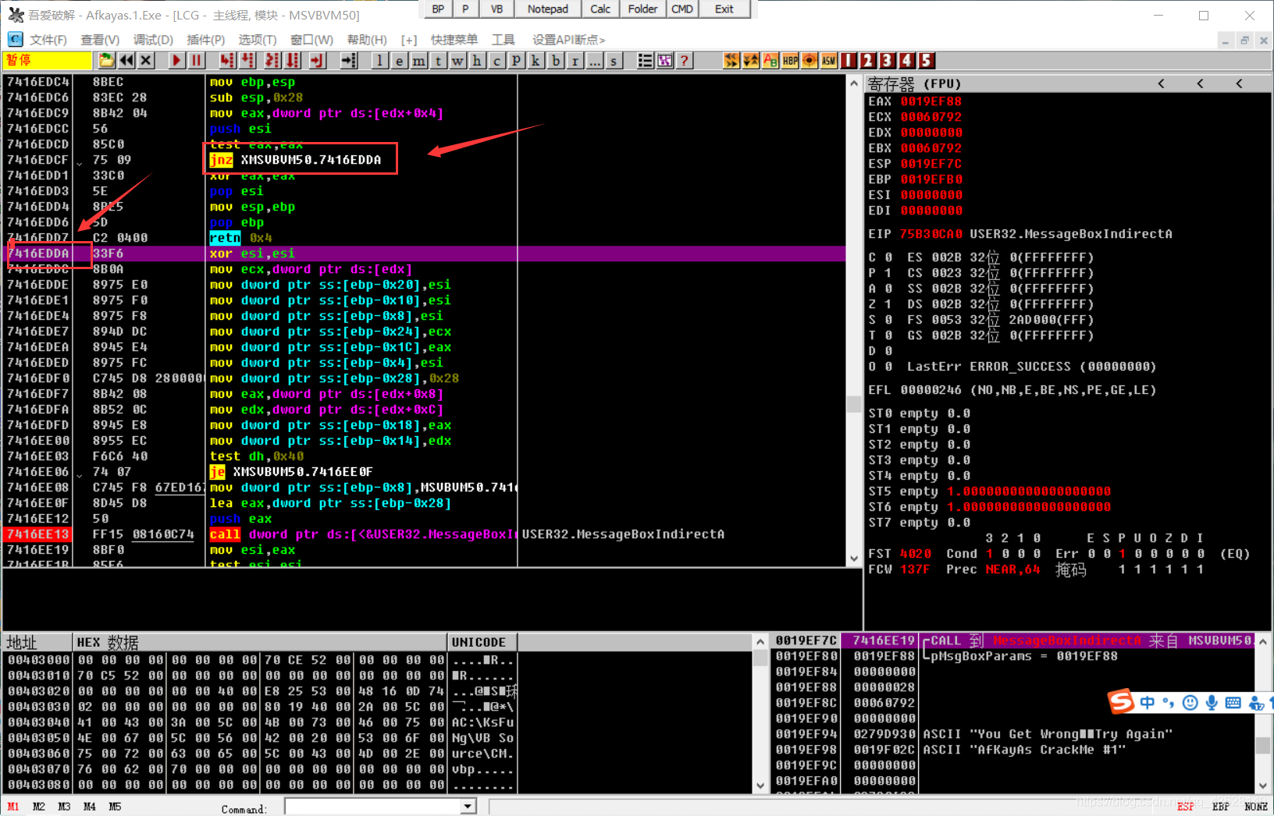1274x816 pixels.
Task: Open Breakpoints window with 'b' button
Action: pyautogui.click(x=555, y=60)
